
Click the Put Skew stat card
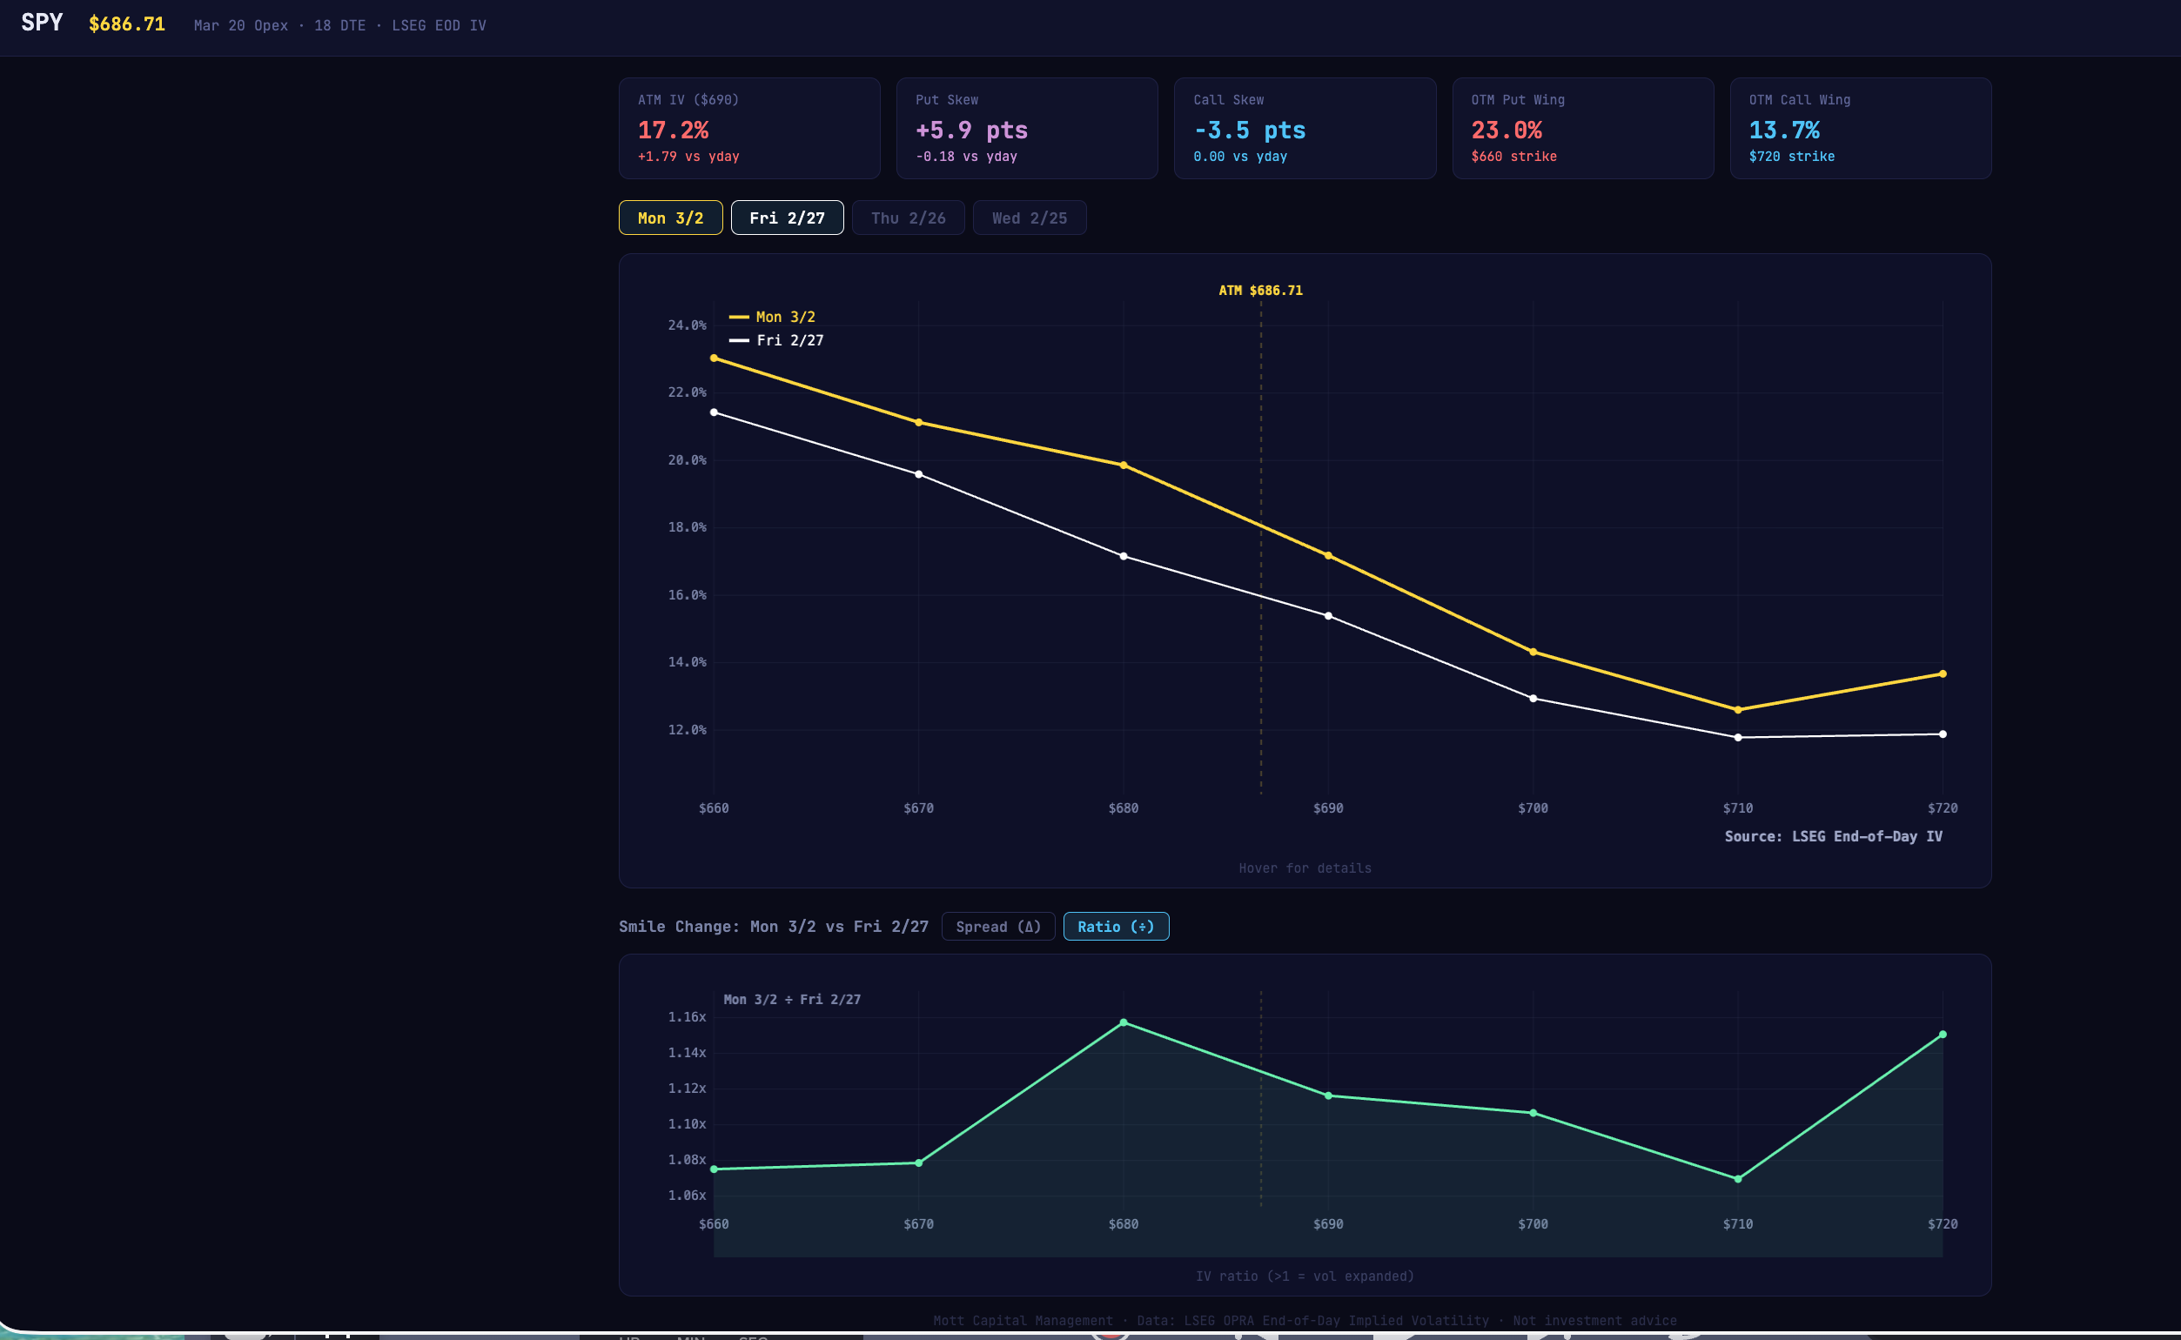(1026, 129)
